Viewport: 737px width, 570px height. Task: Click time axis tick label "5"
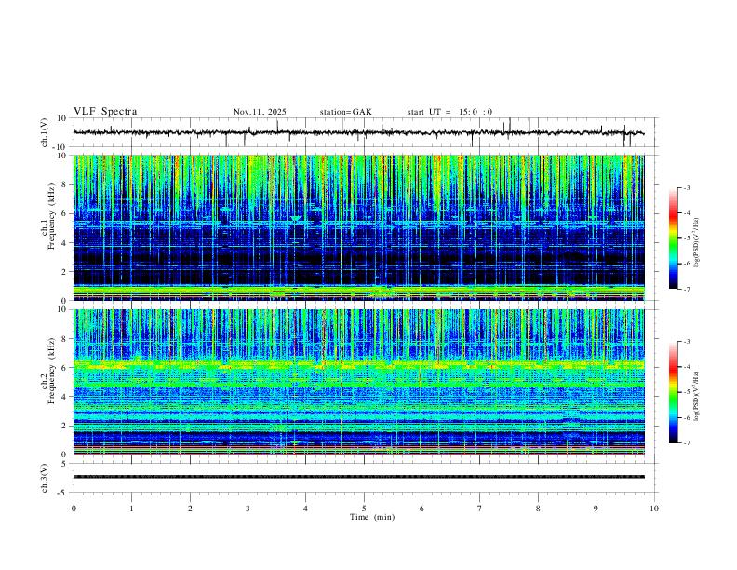point(364,509)
